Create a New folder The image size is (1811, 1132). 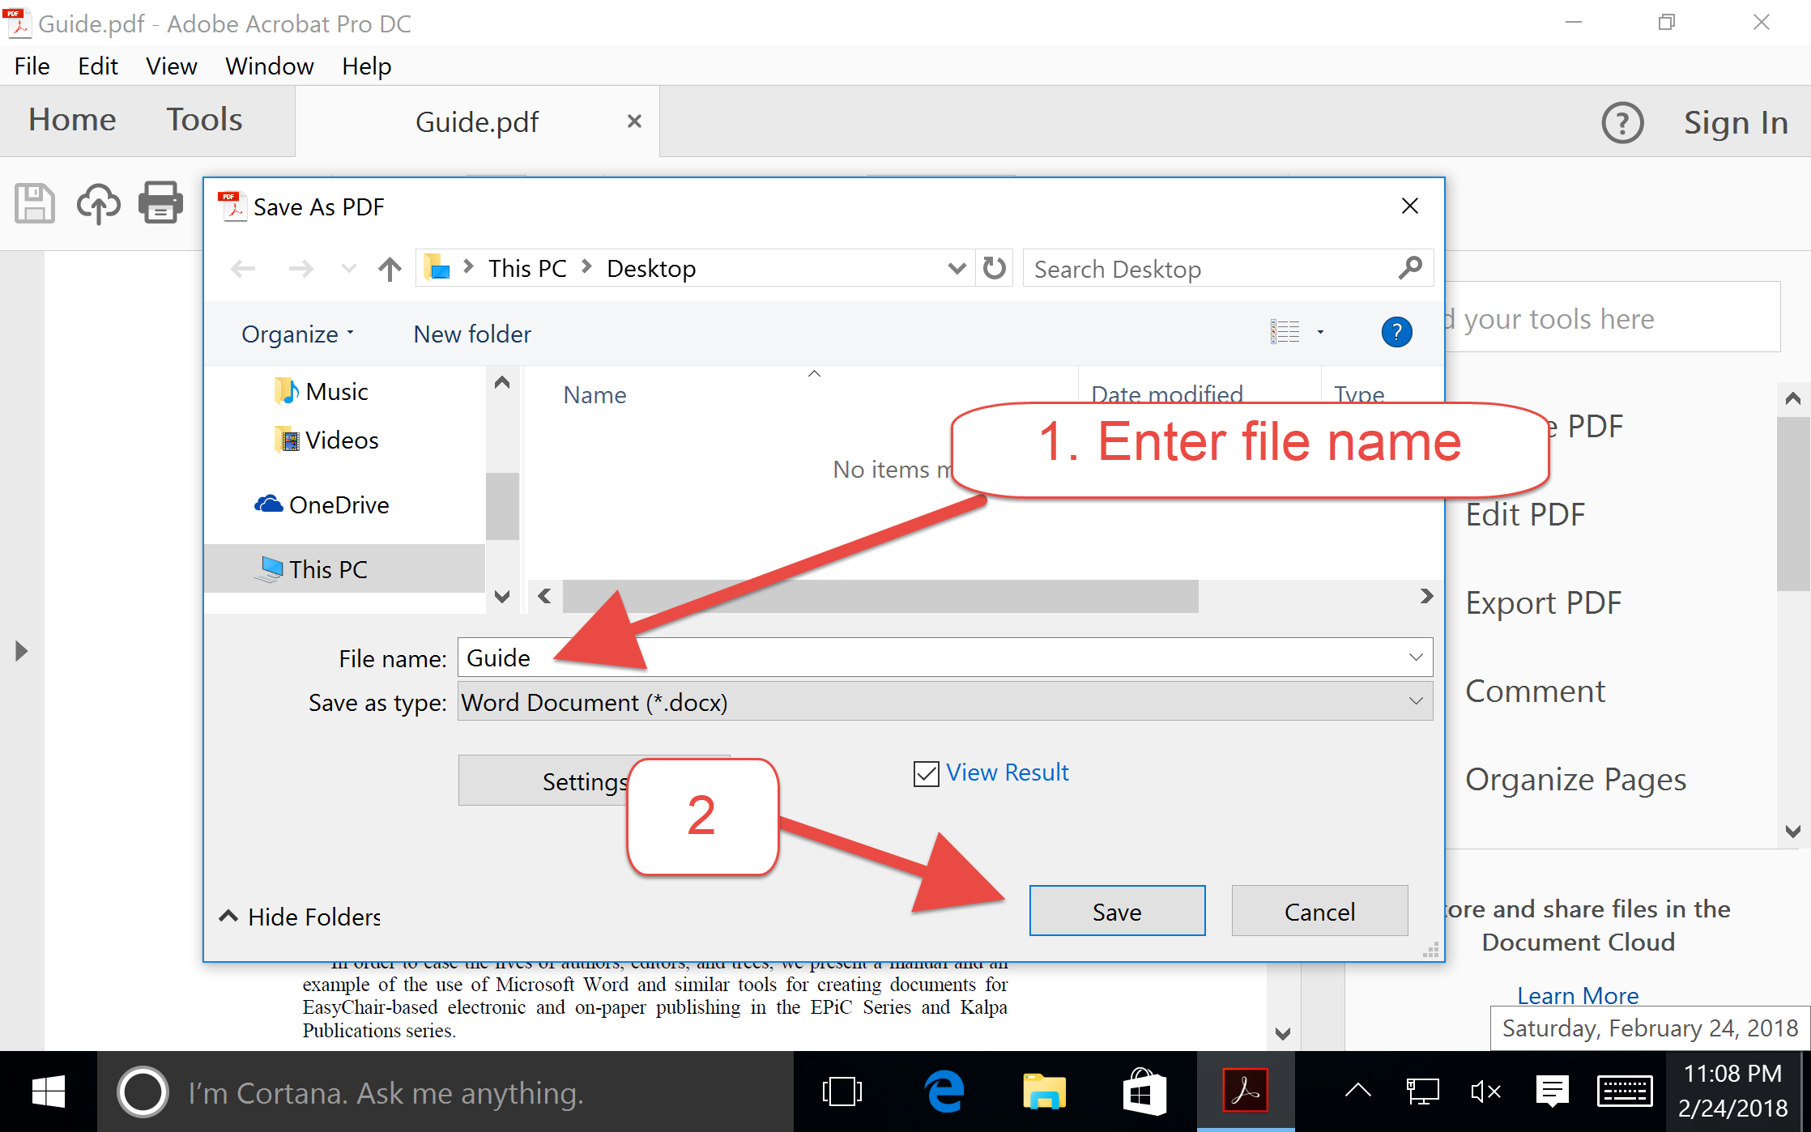pos(472,334)
